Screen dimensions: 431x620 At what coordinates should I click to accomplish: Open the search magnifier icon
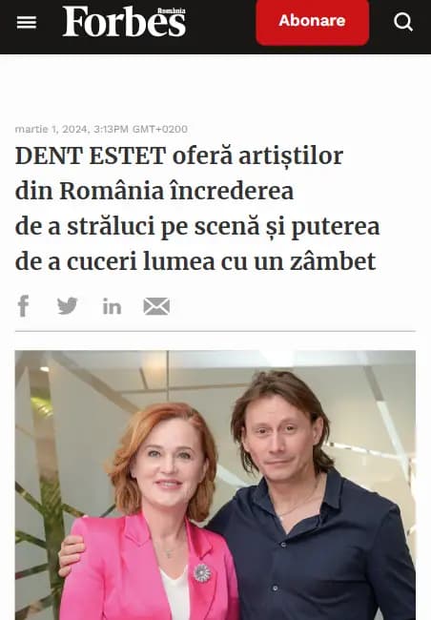tap(403, 21)
